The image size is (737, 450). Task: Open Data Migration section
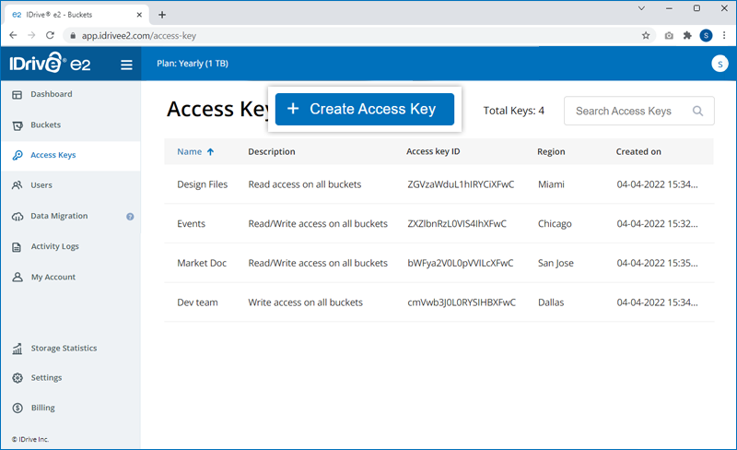pos(59,216)
